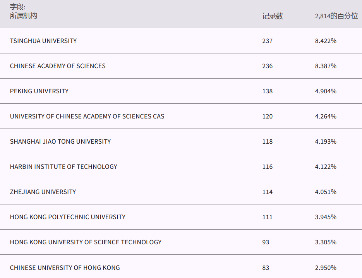Screen dimensions: 362x278
Task: Click HONG KONG POLYTECHNIC UNIVERSITY name
Action: pos(68,217)
